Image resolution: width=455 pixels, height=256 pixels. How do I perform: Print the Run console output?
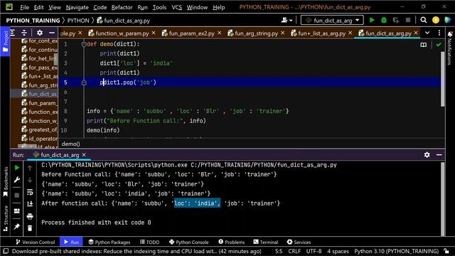[30, 216]
